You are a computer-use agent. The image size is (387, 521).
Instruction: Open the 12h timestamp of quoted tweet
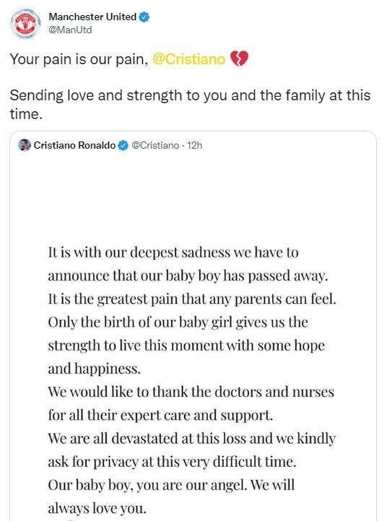(x=194, y=145)
